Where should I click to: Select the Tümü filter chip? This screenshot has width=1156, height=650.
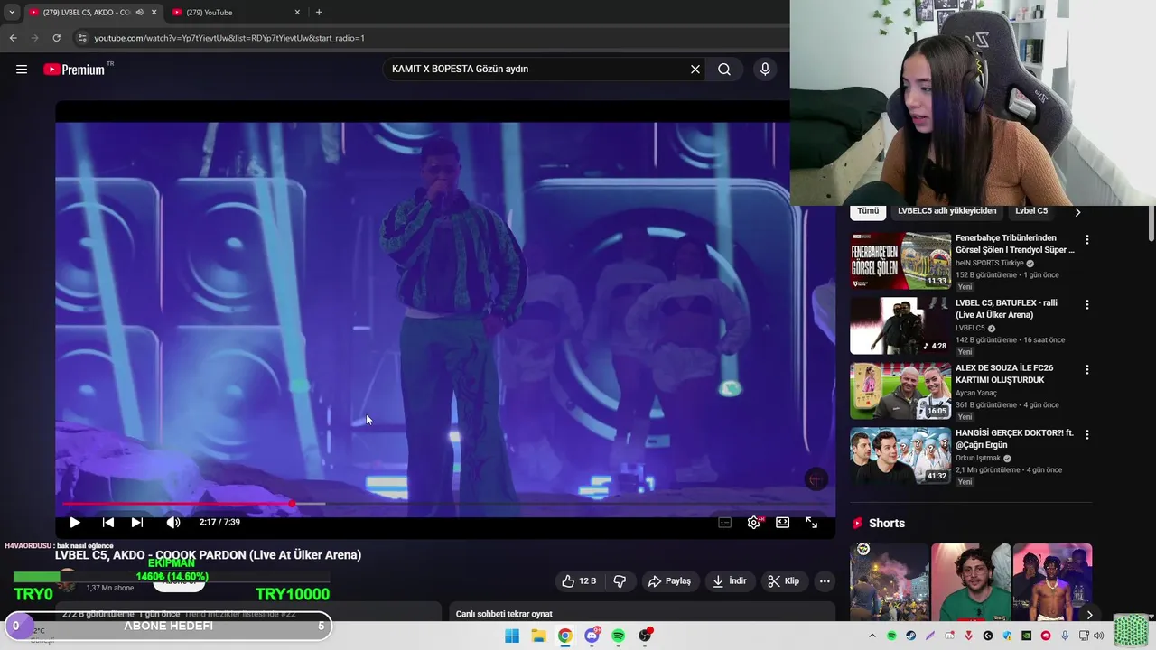click(x=868, y=211)
